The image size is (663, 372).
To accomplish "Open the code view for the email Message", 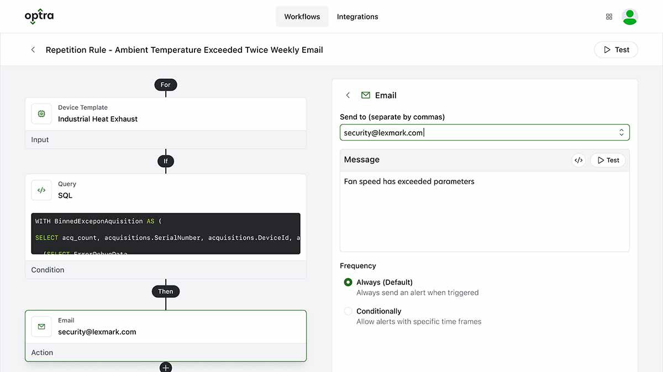I will (578, 160).
